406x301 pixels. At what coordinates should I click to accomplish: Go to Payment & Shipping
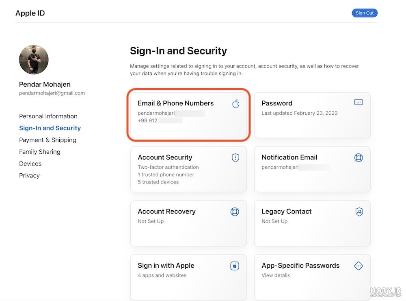click(x=48, y=140)
